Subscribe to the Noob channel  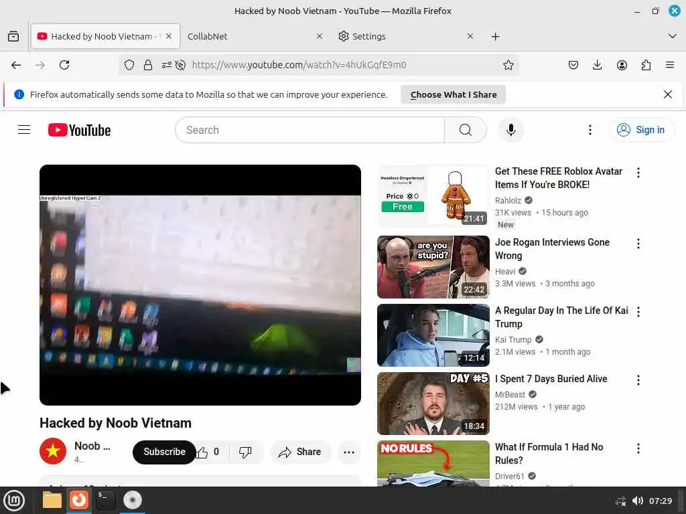pyautogui.click(x=164, y=452)
